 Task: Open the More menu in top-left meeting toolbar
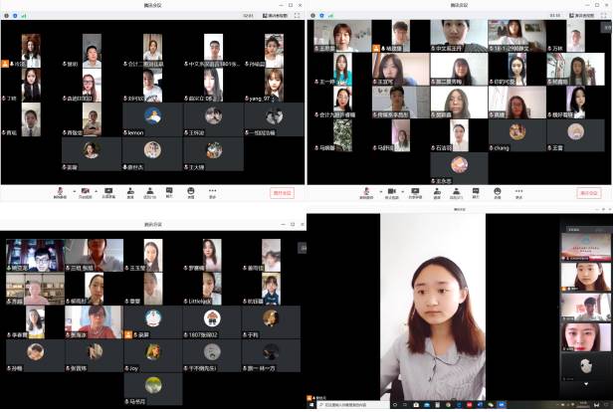point(211,190)
